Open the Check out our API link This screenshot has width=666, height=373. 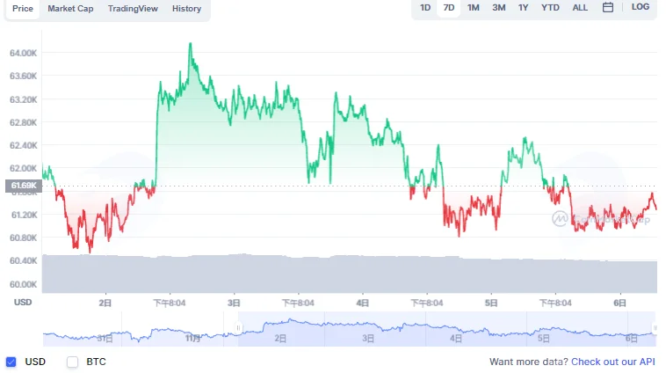[613, 362]
